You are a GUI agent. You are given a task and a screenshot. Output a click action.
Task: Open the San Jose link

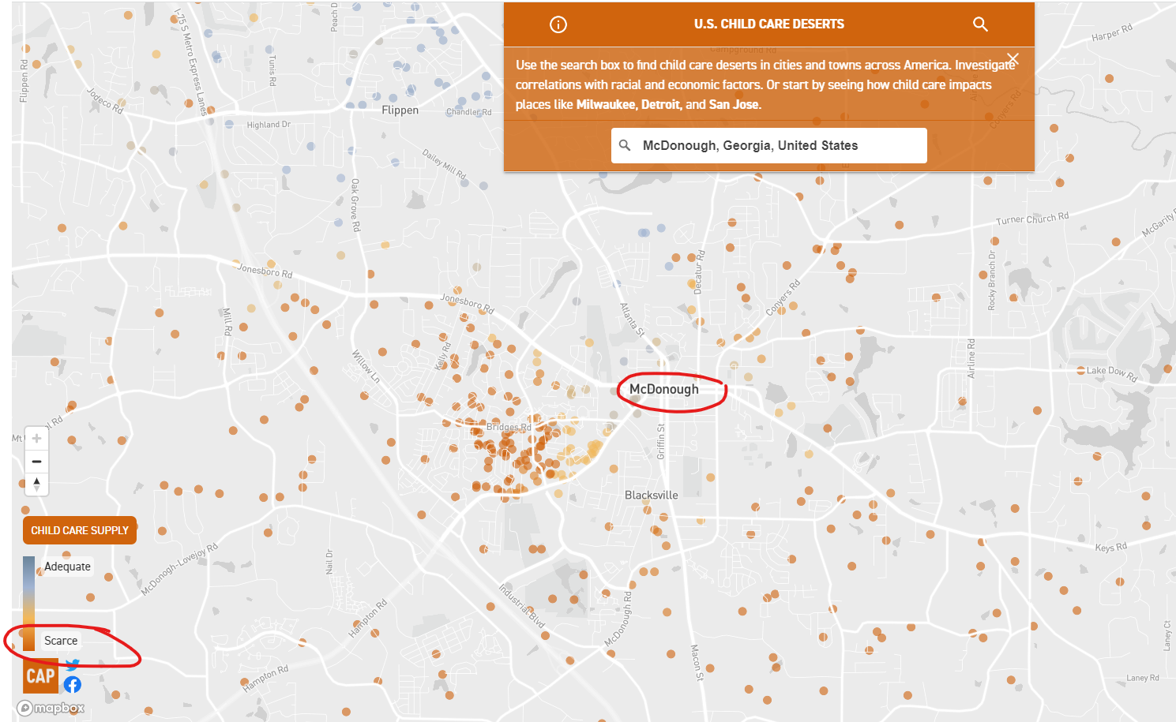pyautogui.click(x=734, y=104)
